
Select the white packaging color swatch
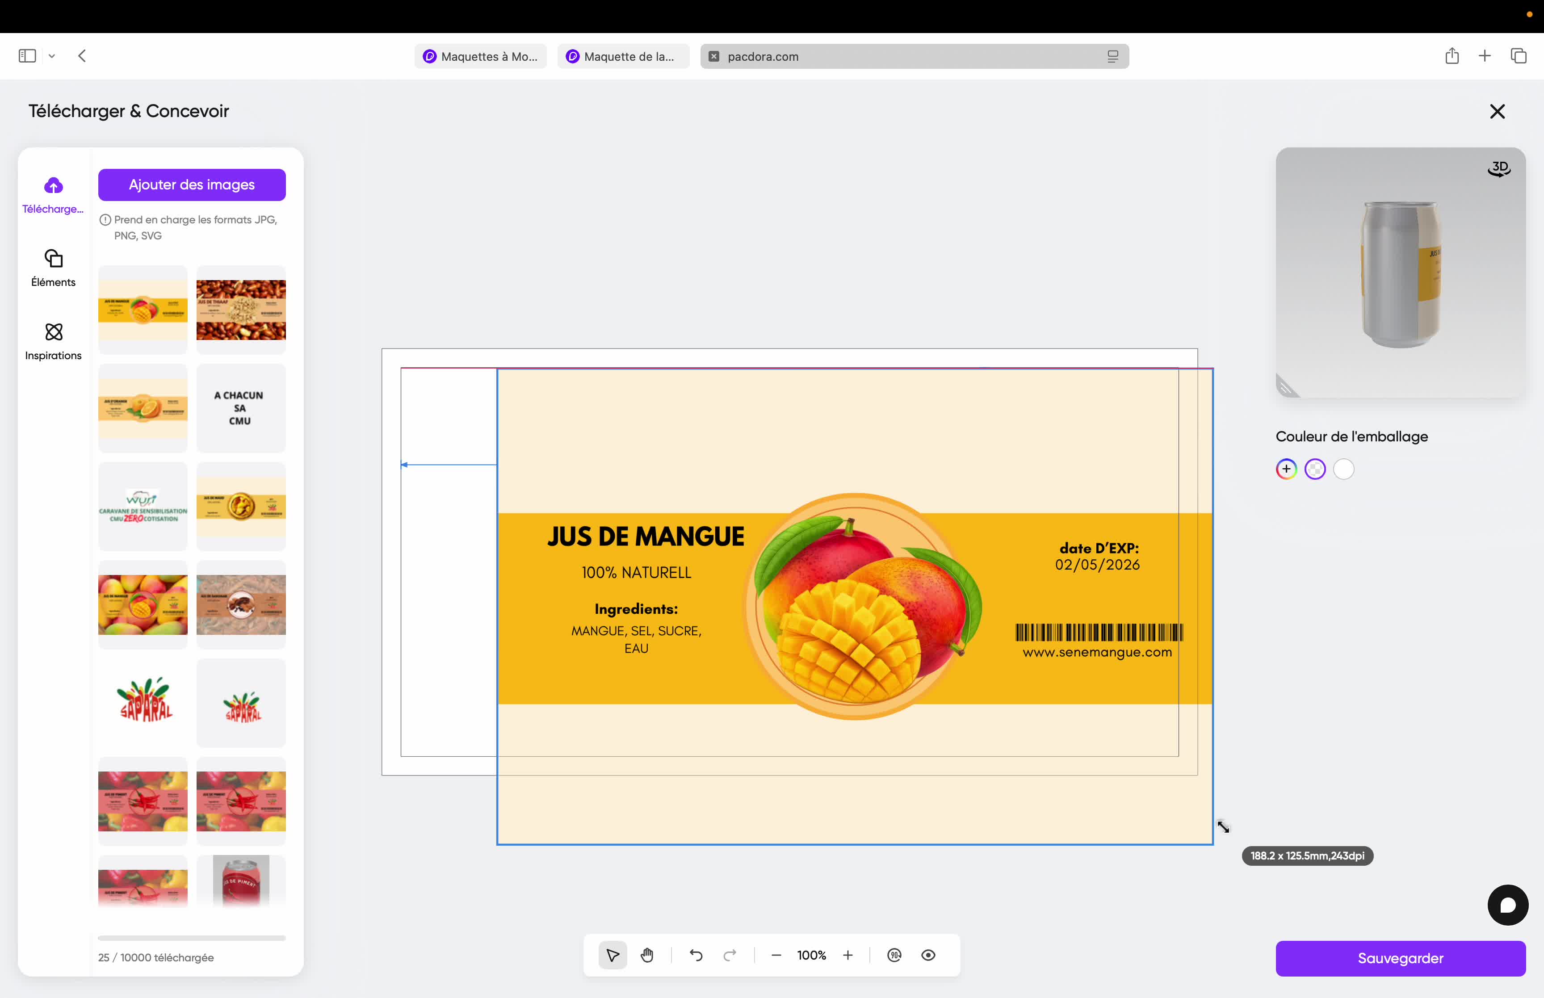1343,469
